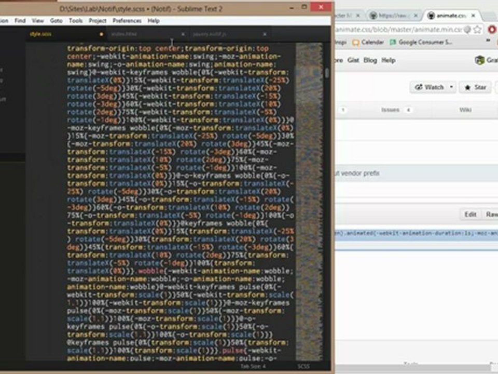Close the animate.css Chrome tab
This screenshot has height=374, width=498.
(x=473, y=15)
